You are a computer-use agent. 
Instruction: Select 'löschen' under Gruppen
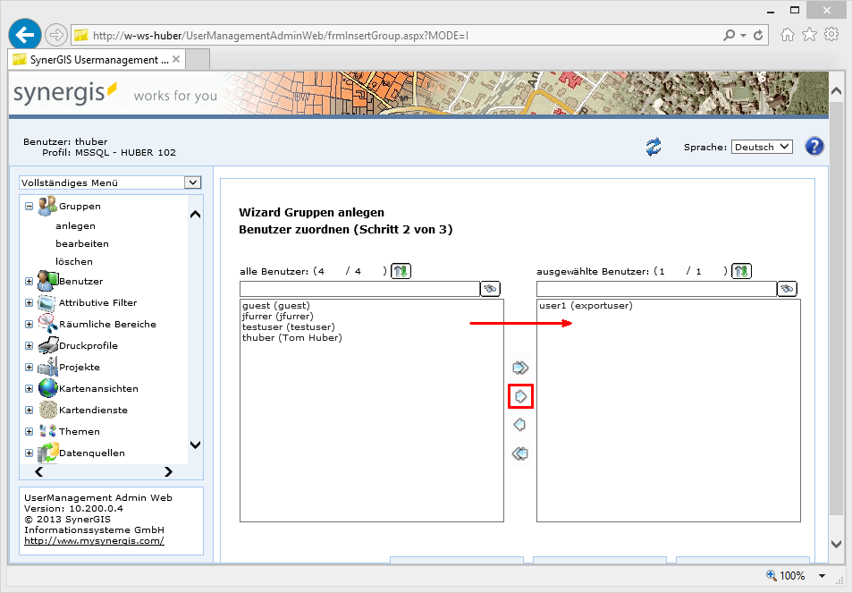pos(74,261)
